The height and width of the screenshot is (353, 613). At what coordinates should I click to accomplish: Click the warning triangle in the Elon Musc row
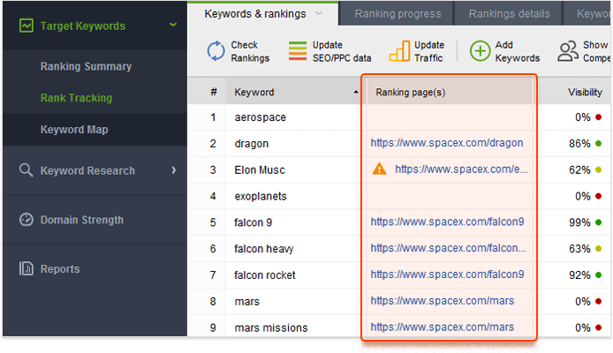point(379,169)
